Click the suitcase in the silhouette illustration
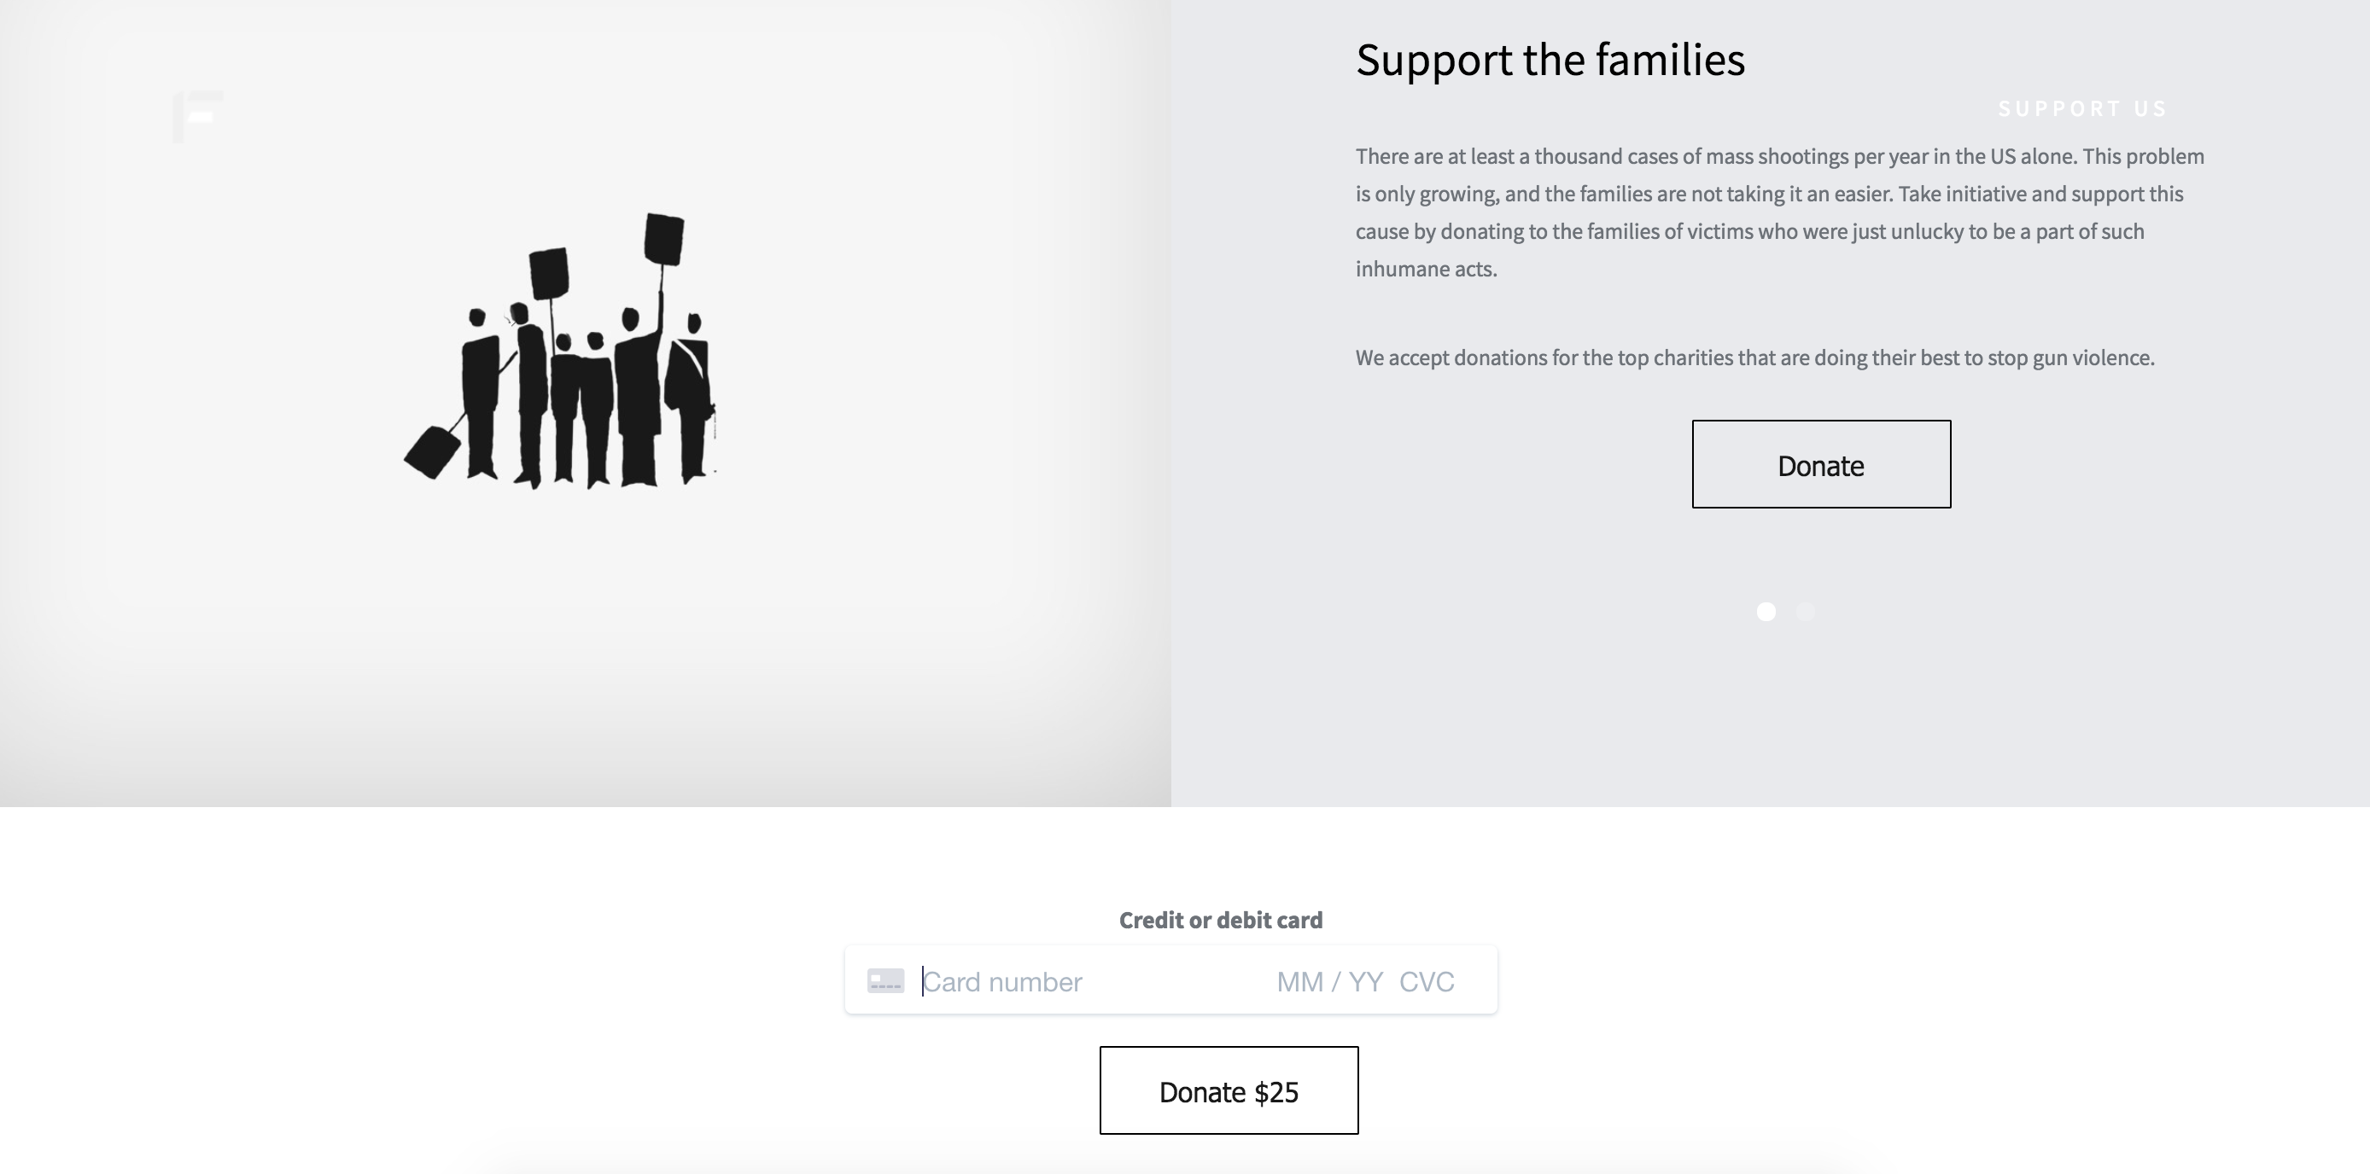The image size is (2370, 1174). click(x=432, y=452)
